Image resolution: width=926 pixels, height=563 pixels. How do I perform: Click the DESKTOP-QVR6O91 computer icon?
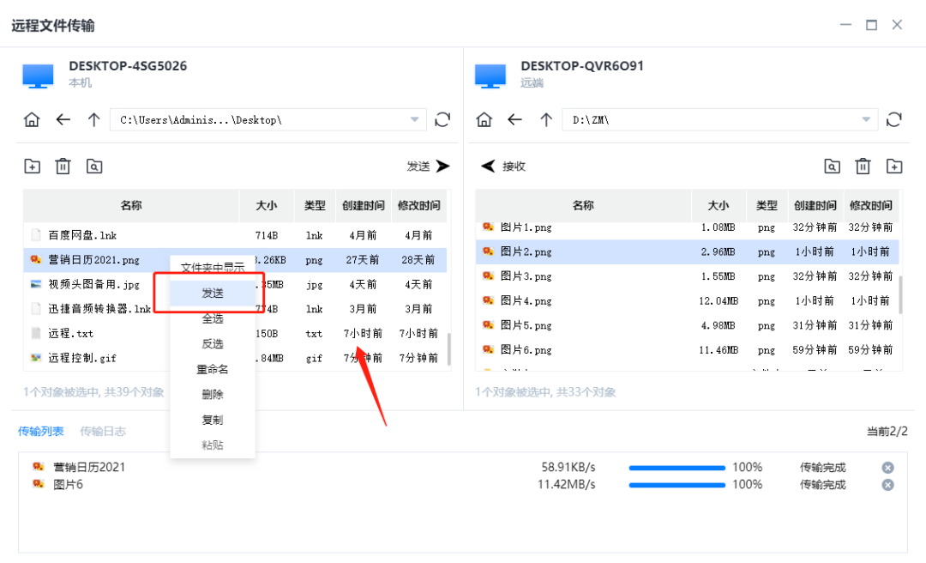coord(490,76)
